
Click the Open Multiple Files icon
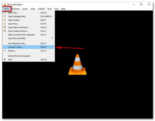click(x=5, y=17)
